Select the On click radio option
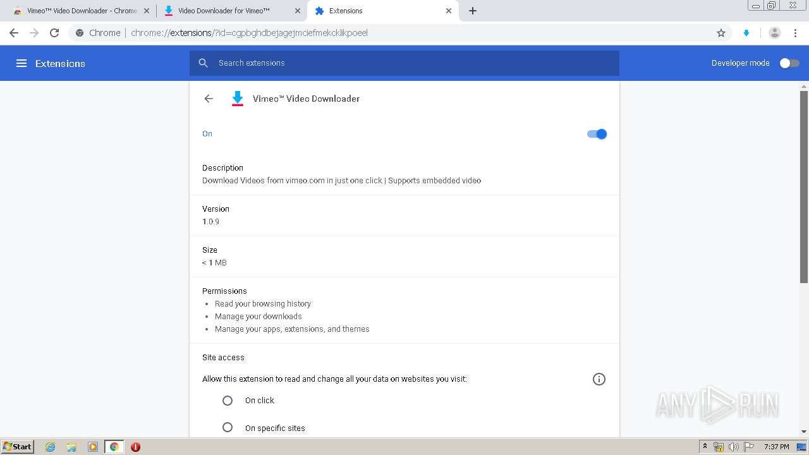Image resolution: width=809 pixels, height=455 pixels. point(228,401)
